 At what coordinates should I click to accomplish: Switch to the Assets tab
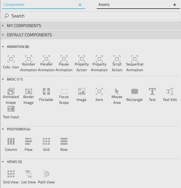click(x=104, y=5)
